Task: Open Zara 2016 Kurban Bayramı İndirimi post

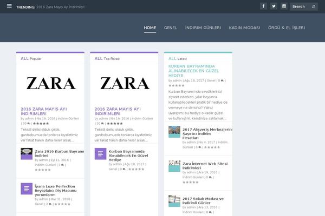Action: (x=59, y=153)
